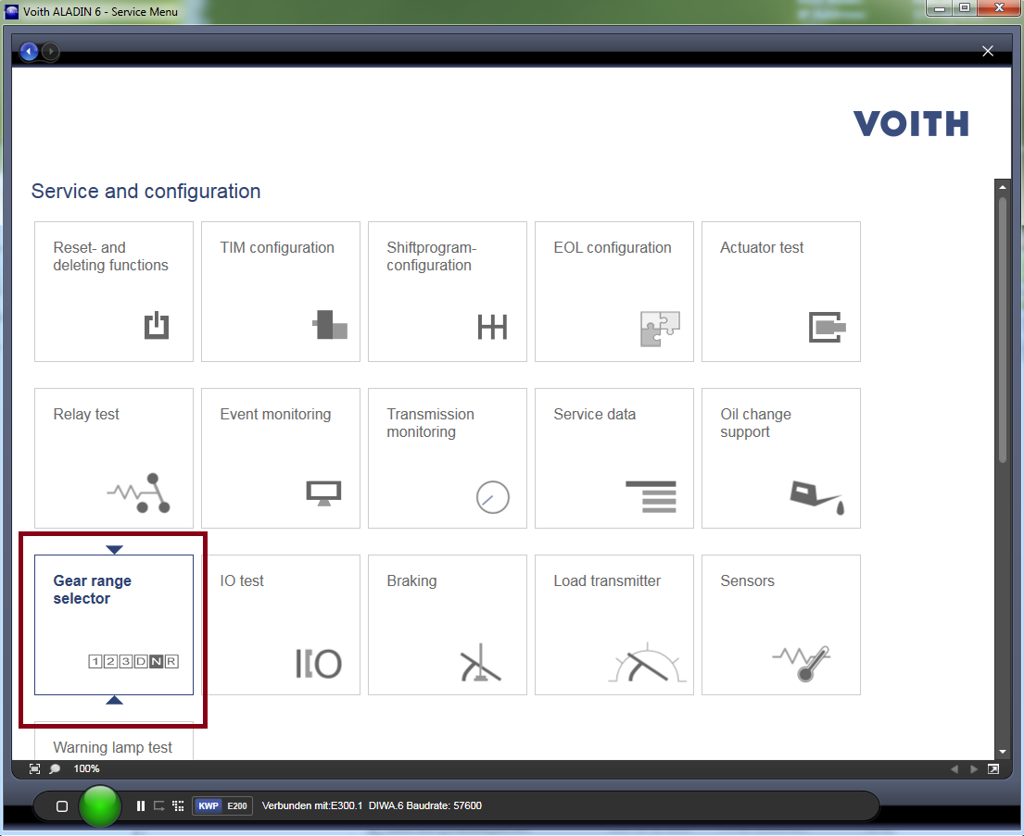Click the scrollbar up arrow
Viewport: 1024px width, 836px height.
pyautogui.click(x=1003, y=187)
